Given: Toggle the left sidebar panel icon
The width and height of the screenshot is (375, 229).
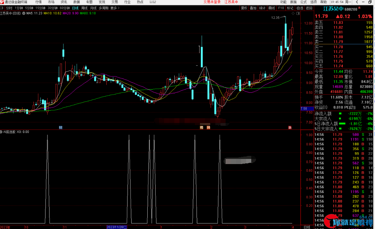Looking at the screenshot, I should tap(2, 8).
